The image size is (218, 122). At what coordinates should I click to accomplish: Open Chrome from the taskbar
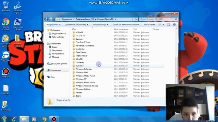click(44, 119)
